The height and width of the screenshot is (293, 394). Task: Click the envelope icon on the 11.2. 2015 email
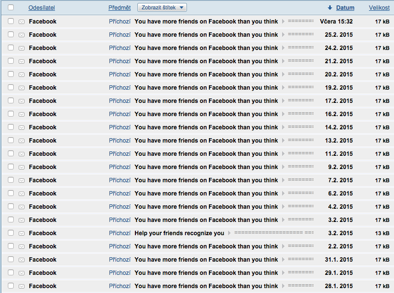pyautogui.click(x=22, y=154)
